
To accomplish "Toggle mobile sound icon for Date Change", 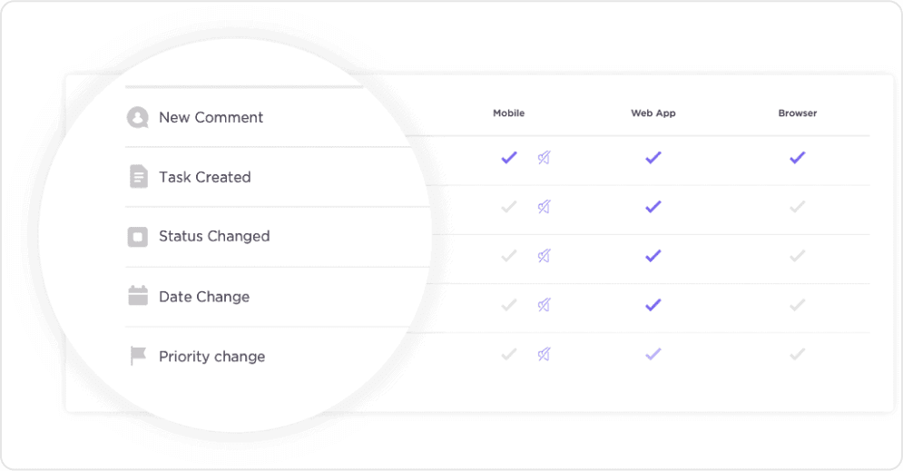I will coord(545,305).
